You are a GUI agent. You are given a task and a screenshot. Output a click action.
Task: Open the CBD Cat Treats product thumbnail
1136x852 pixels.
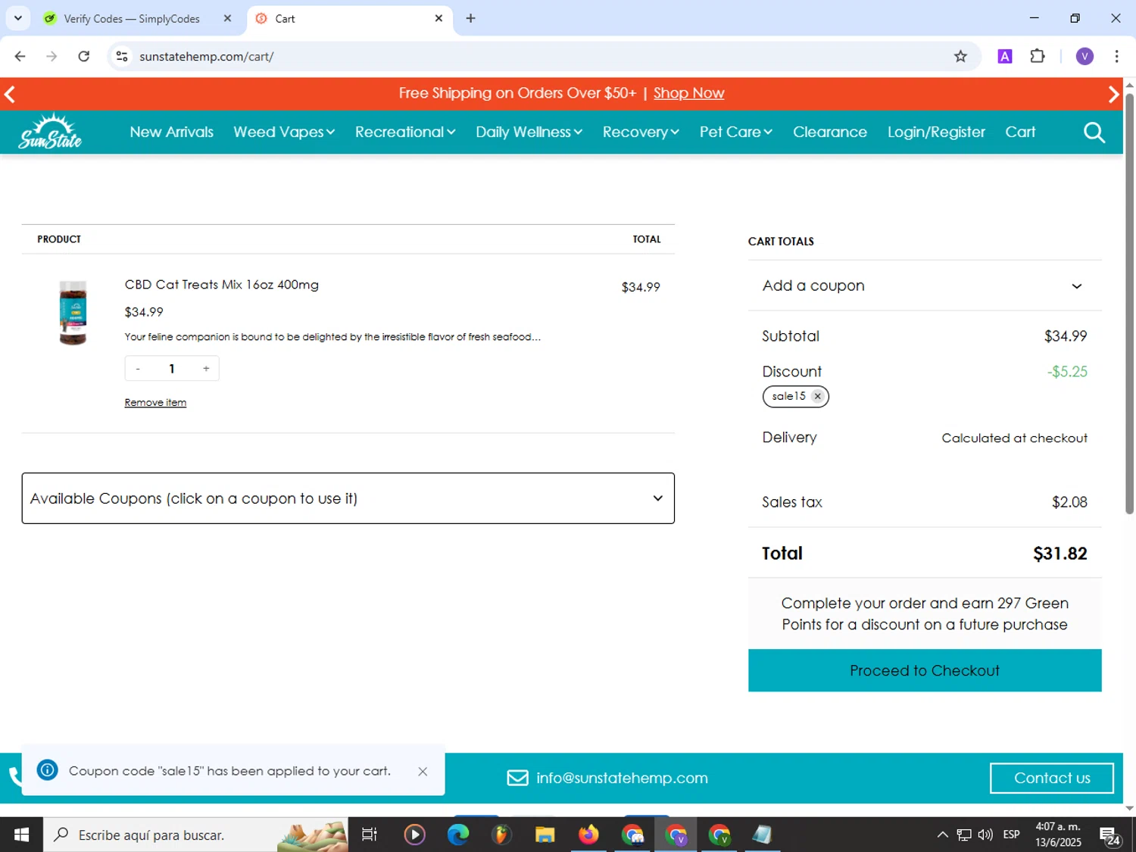coord(73,313)
